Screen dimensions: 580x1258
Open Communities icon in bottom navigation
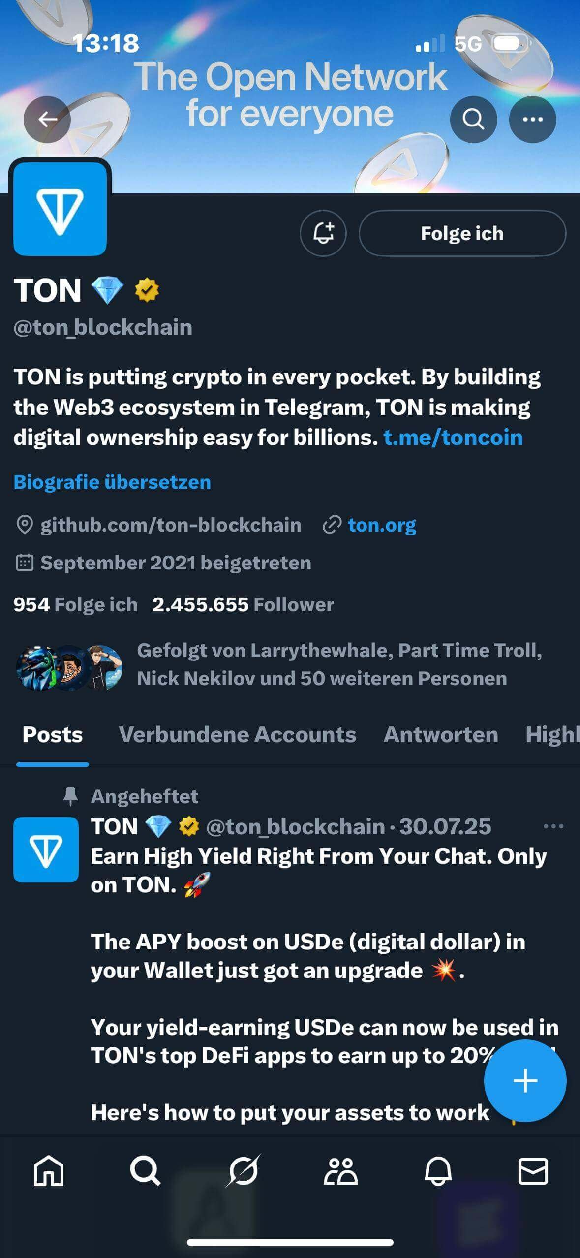(x=340, y=1170)
